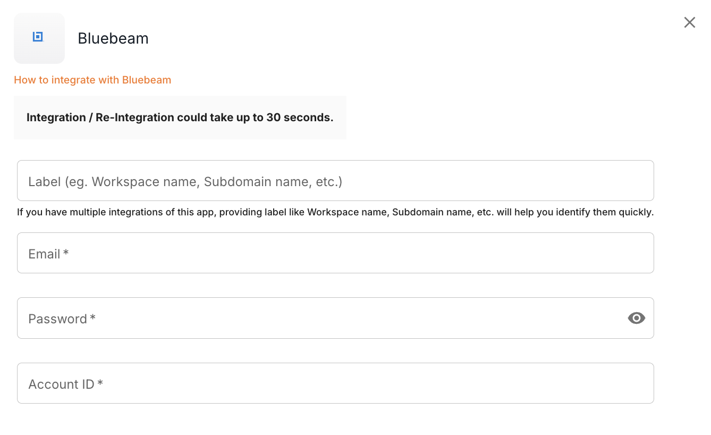
Task: Click the asterisk after Account ID
Action: pos(100,383)
